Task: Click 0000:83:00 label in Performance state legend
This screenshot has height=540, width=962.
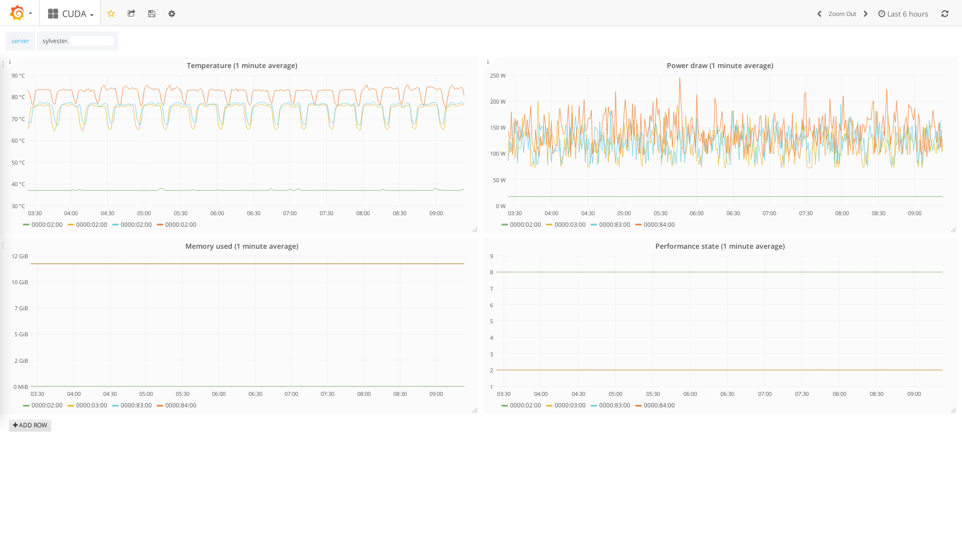Action: tap(615, 405)
